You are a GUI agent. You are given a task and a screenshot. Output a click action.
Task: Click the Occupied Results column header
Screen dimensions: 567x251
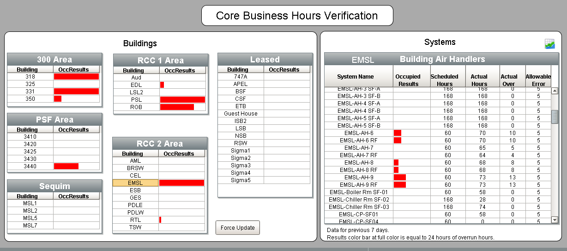408,80
